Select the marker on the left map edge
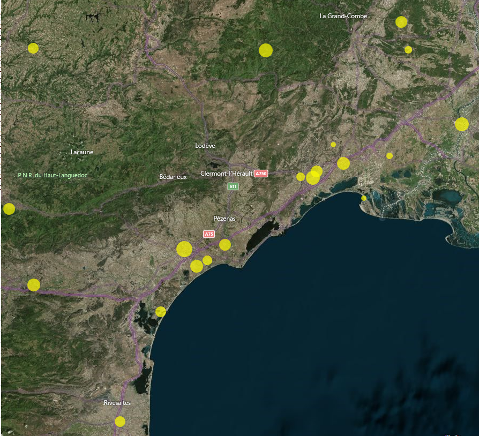This screenshot has height=436, width=479. pos(9,208)
